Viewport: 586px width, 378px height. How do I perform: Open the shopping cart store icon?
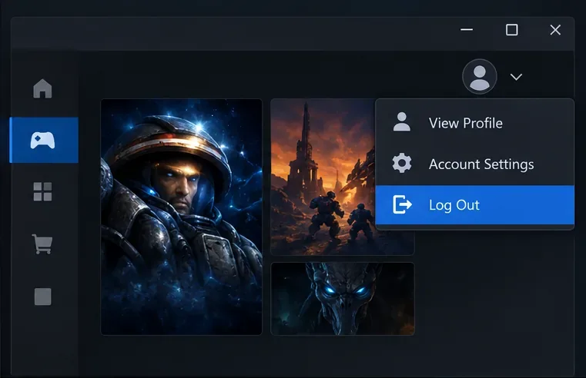pyautogui.click(x=42, y=244)
